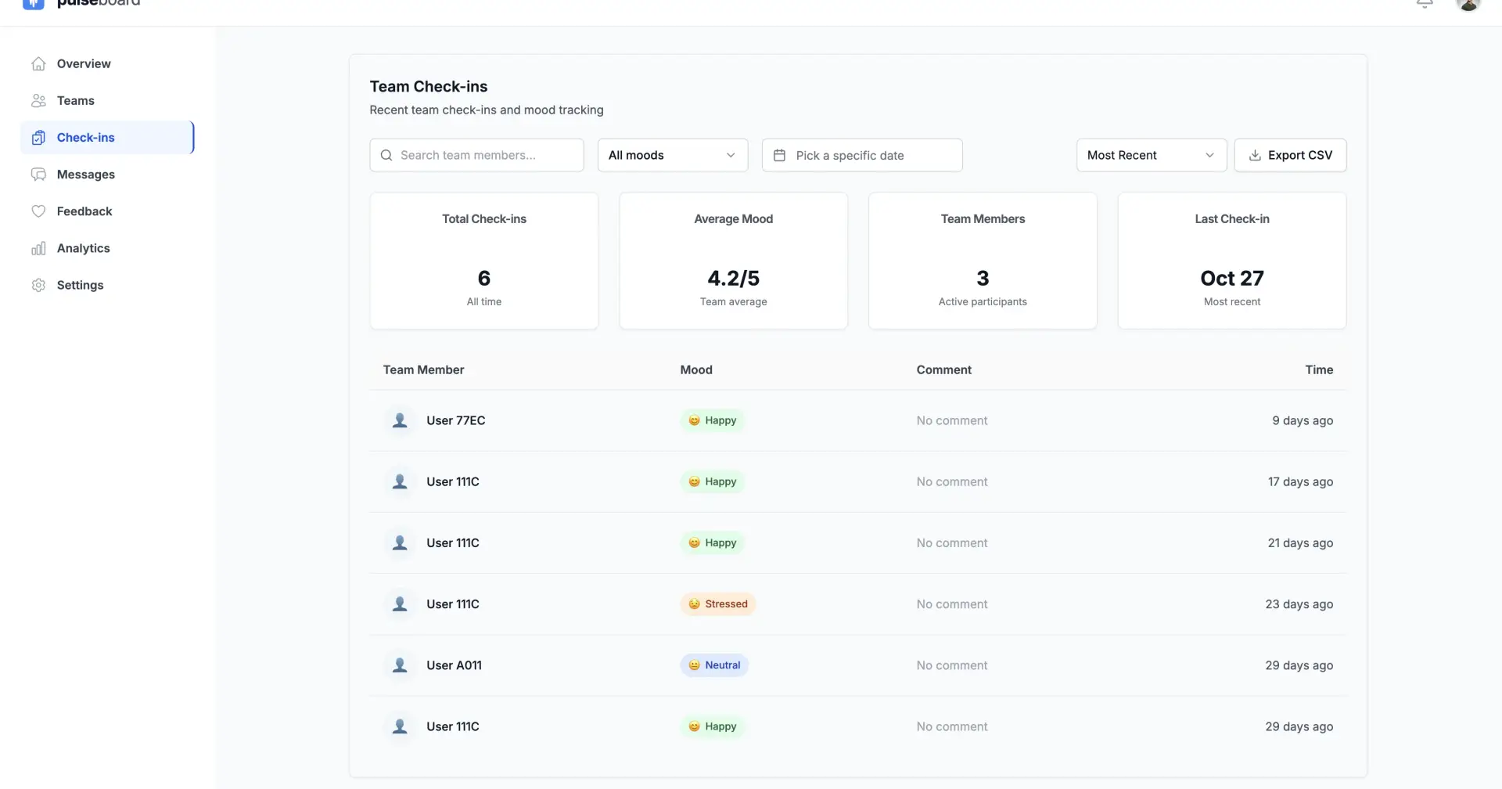This screenshot has height=789, width=1502.
Task: Open the user profile avatar
Action: [1468, 4]
